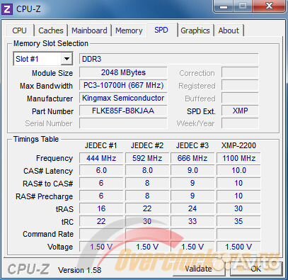Viewport: 288px width, 280px height.
Task: Click CAS# Latency value 8.0
Action: pos(147,171)
